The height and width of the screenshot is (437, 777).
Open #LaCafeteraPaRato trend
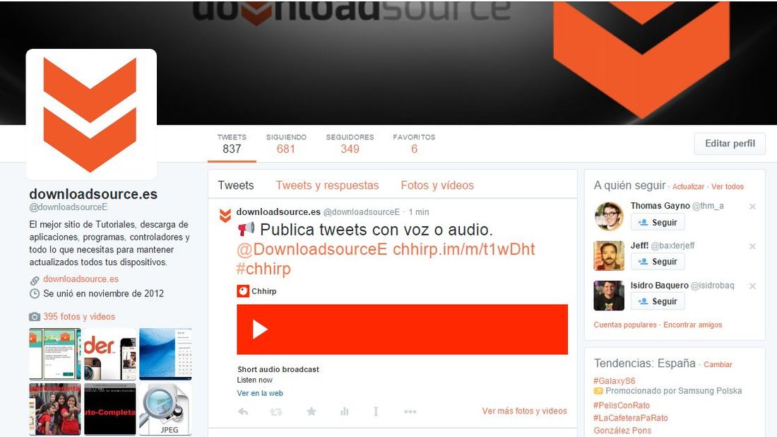[x=631, y=418]
